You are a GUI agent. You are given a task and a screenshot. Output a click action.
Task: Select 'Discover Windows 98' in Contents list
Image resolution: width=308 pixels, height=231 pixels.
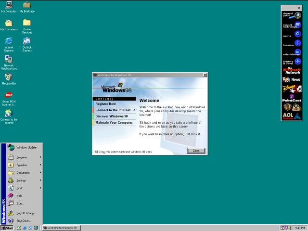tap(112, 116)
